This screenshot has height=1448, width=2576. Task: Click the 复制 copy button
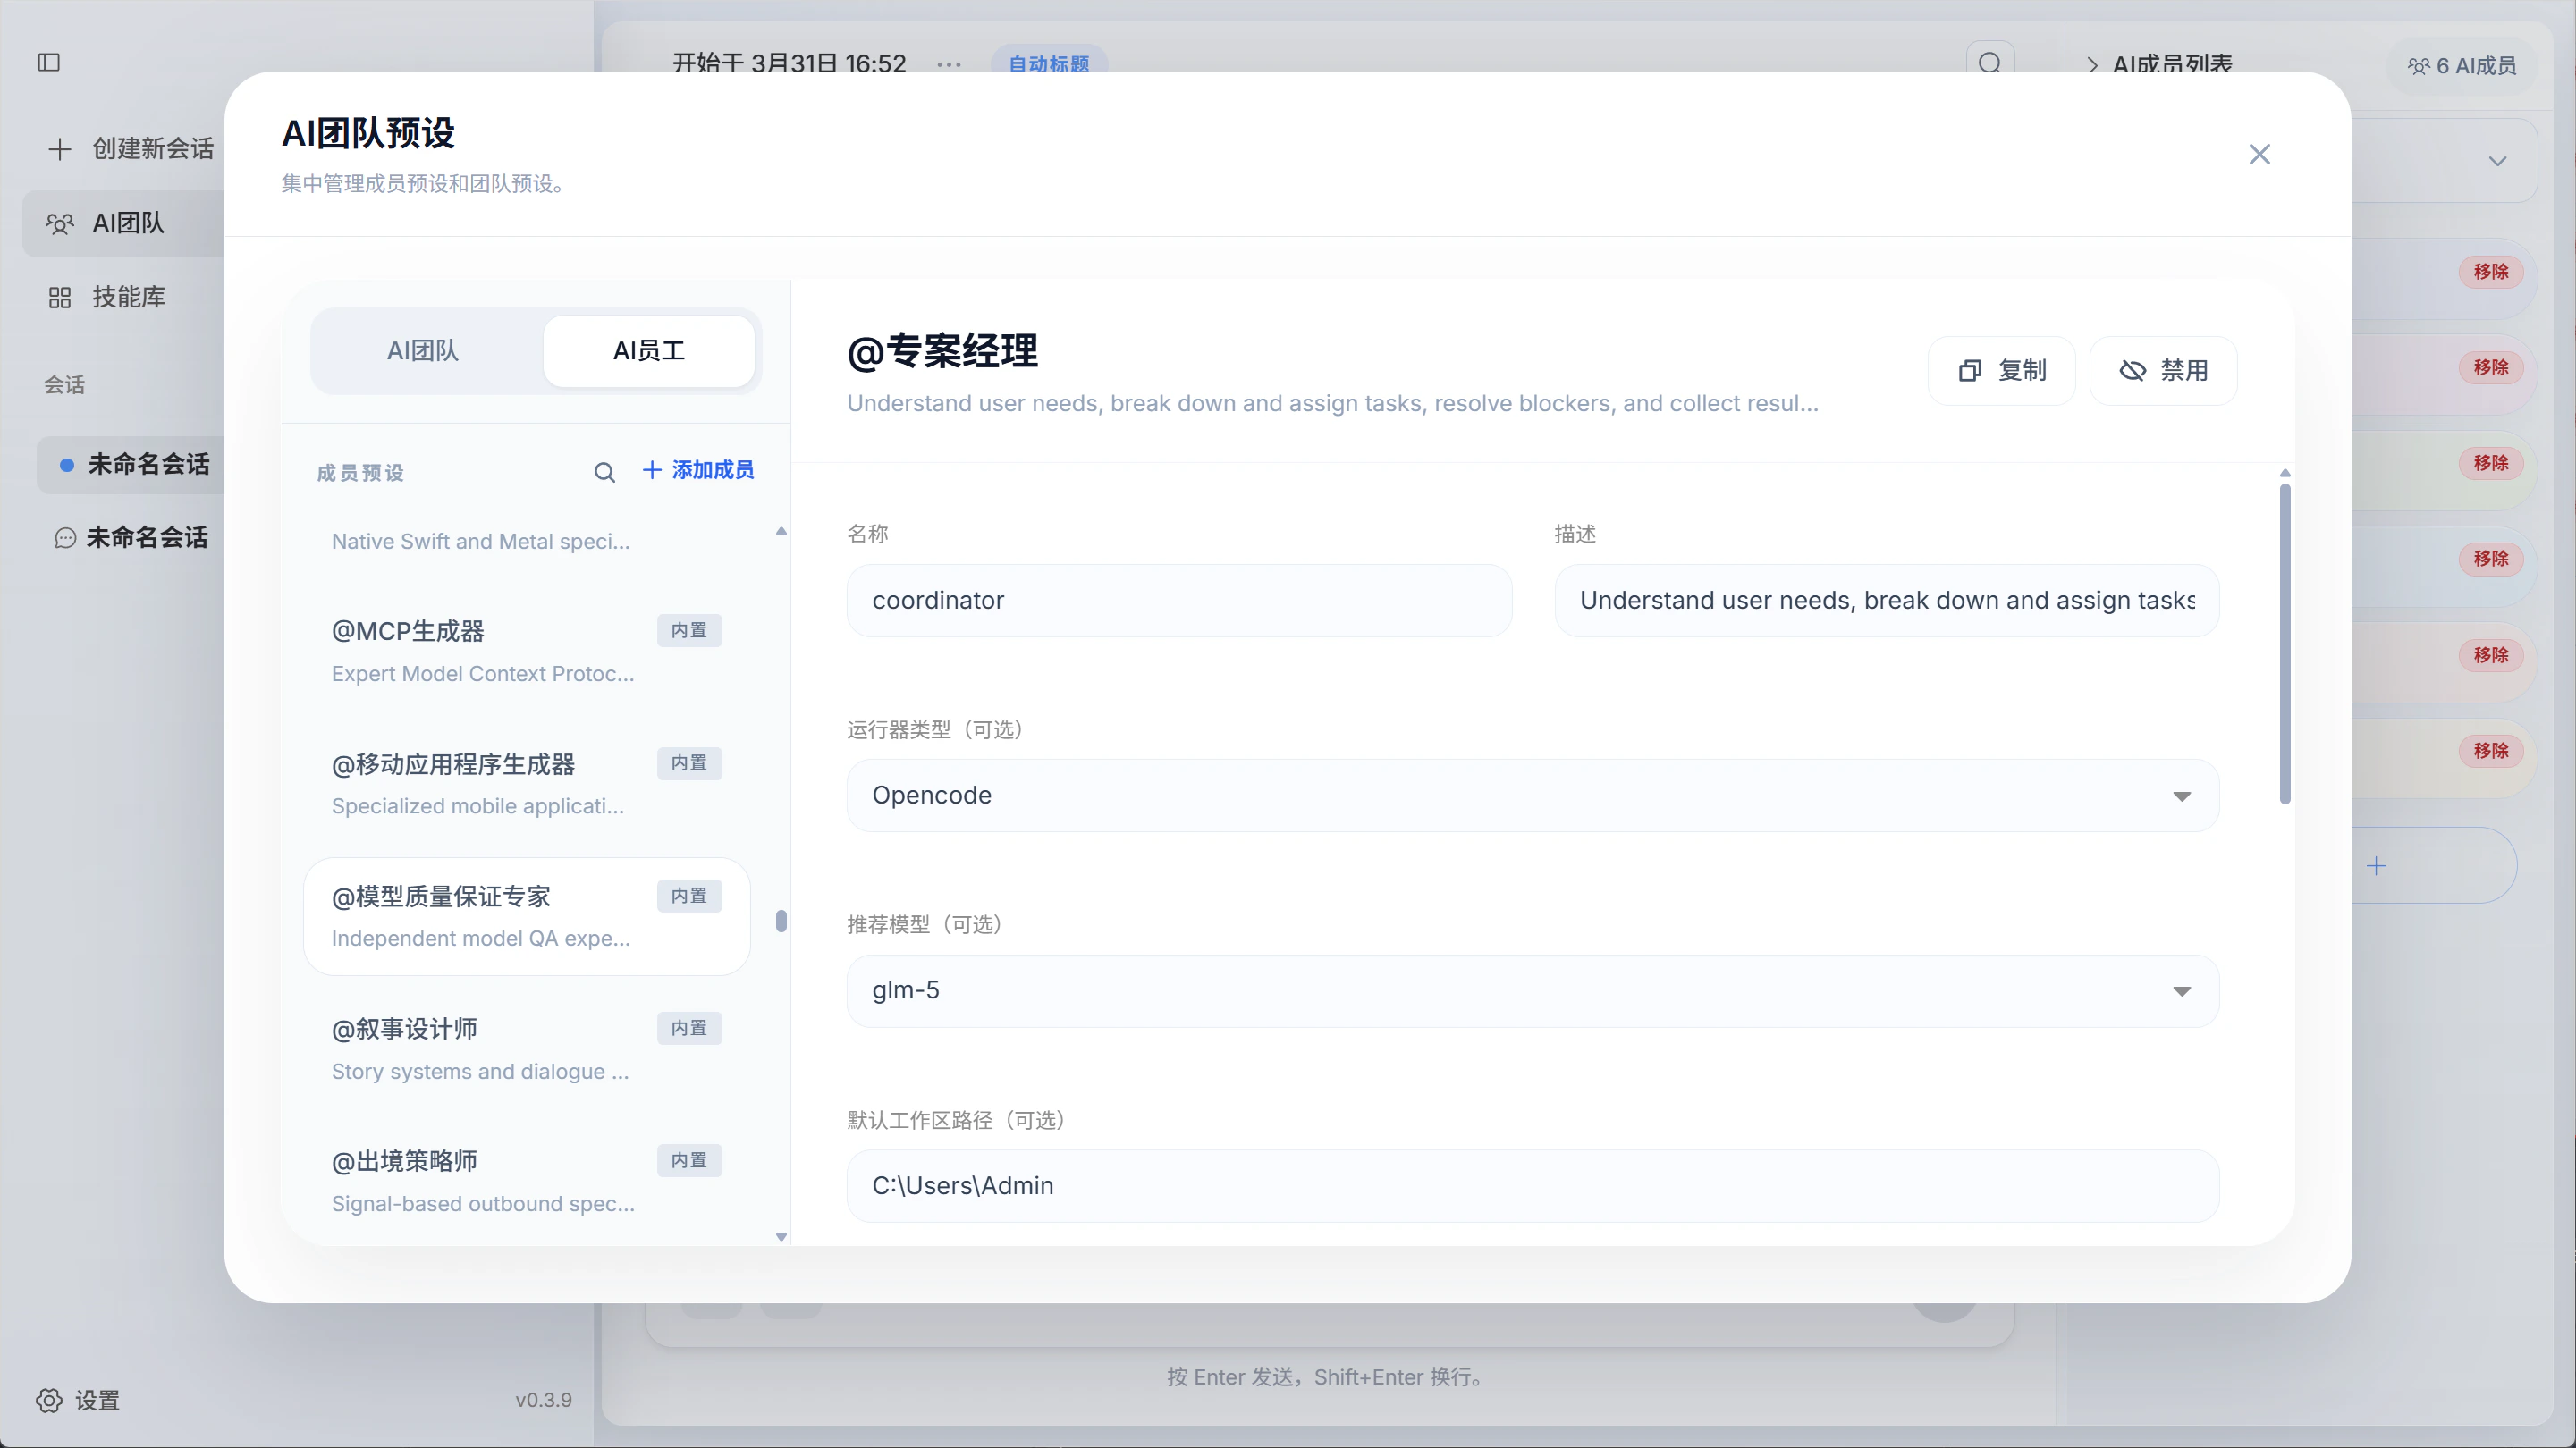2002,370
